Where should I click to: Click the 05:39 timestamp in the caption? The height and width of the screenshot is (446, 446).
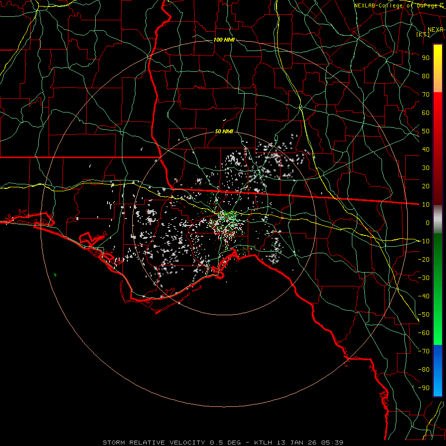332,443
